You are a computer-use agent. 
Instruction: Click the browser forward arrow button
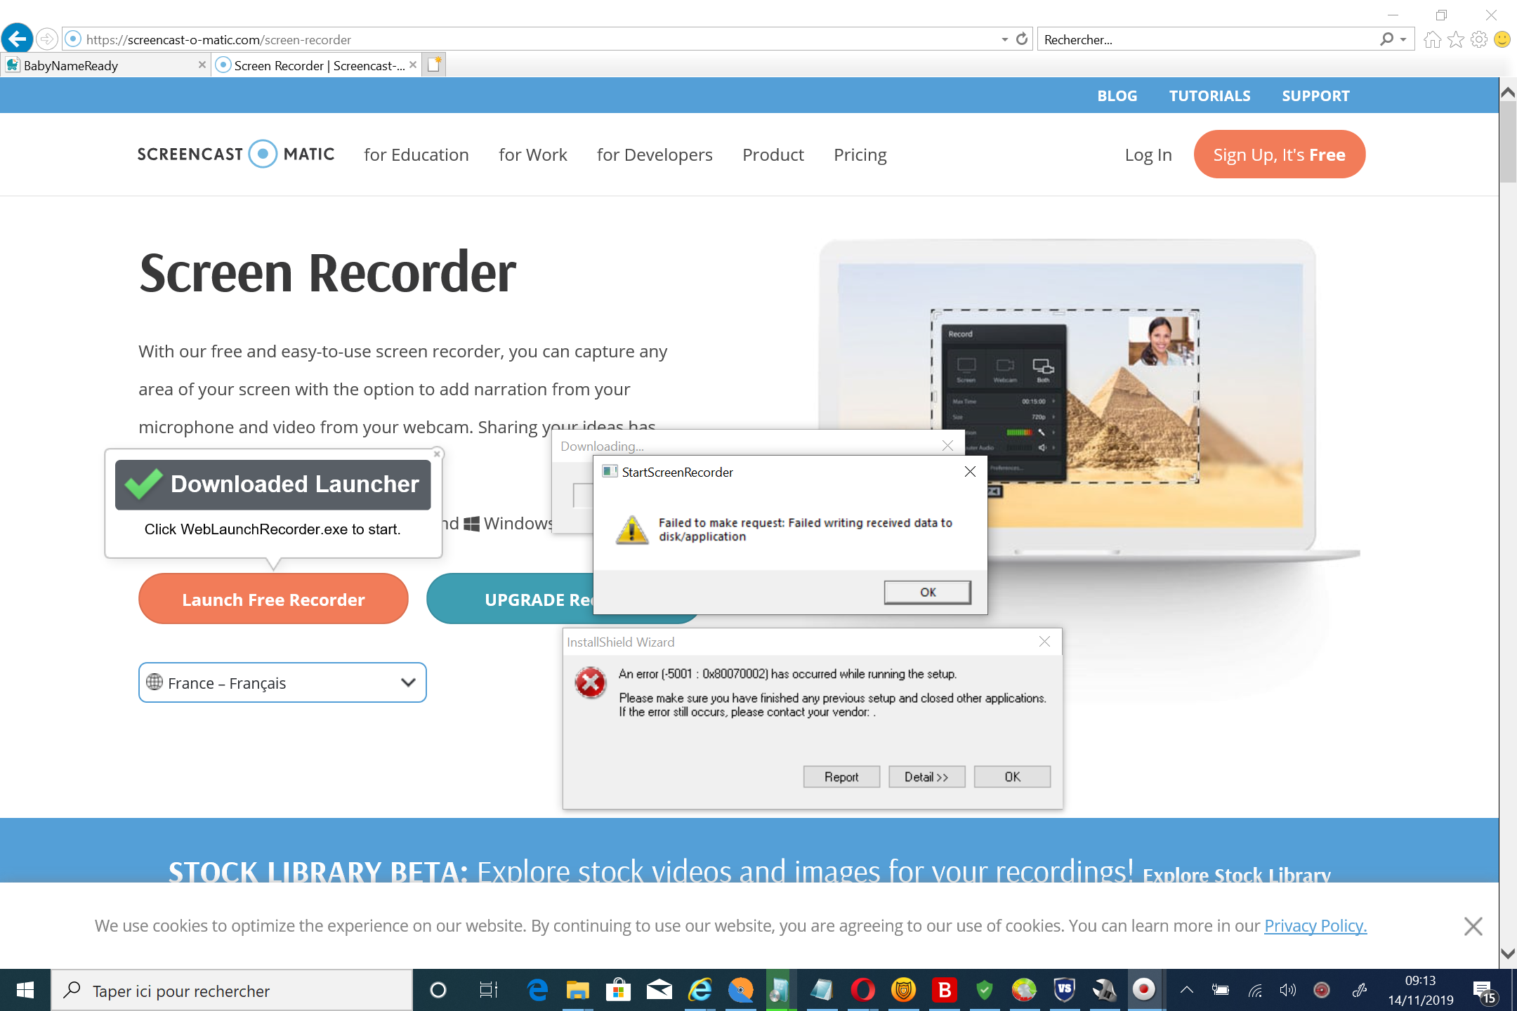pos(47,39)
